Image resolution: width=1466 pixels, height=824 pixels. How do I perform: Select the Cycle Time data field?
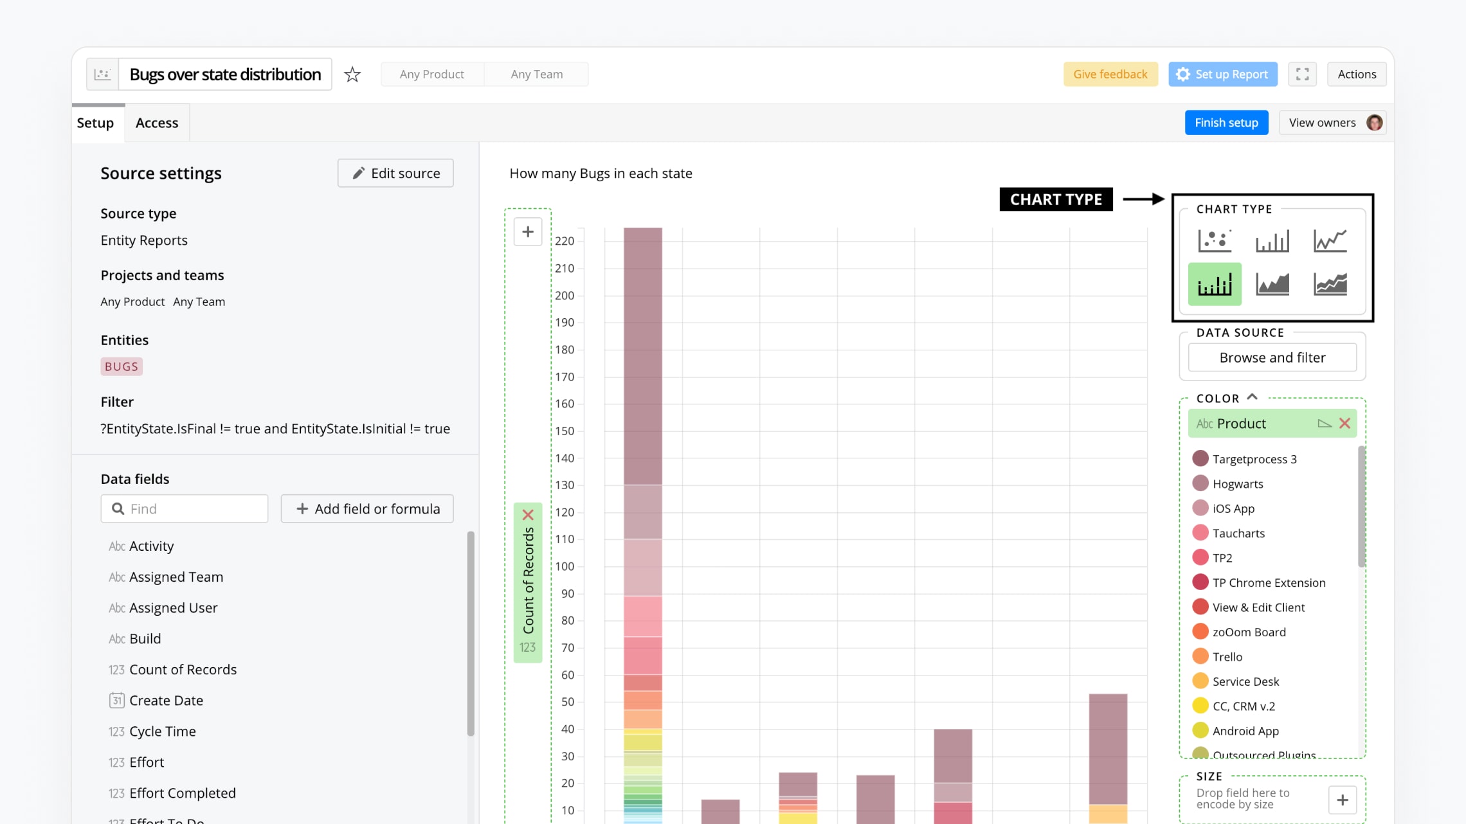pos(162,731)
